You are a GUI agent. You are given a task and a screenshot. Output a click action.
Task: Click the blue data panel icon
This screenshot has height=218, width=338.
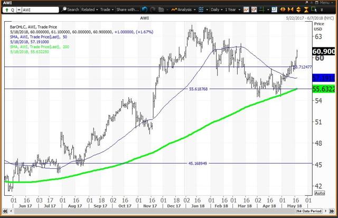tap(274, 10)
